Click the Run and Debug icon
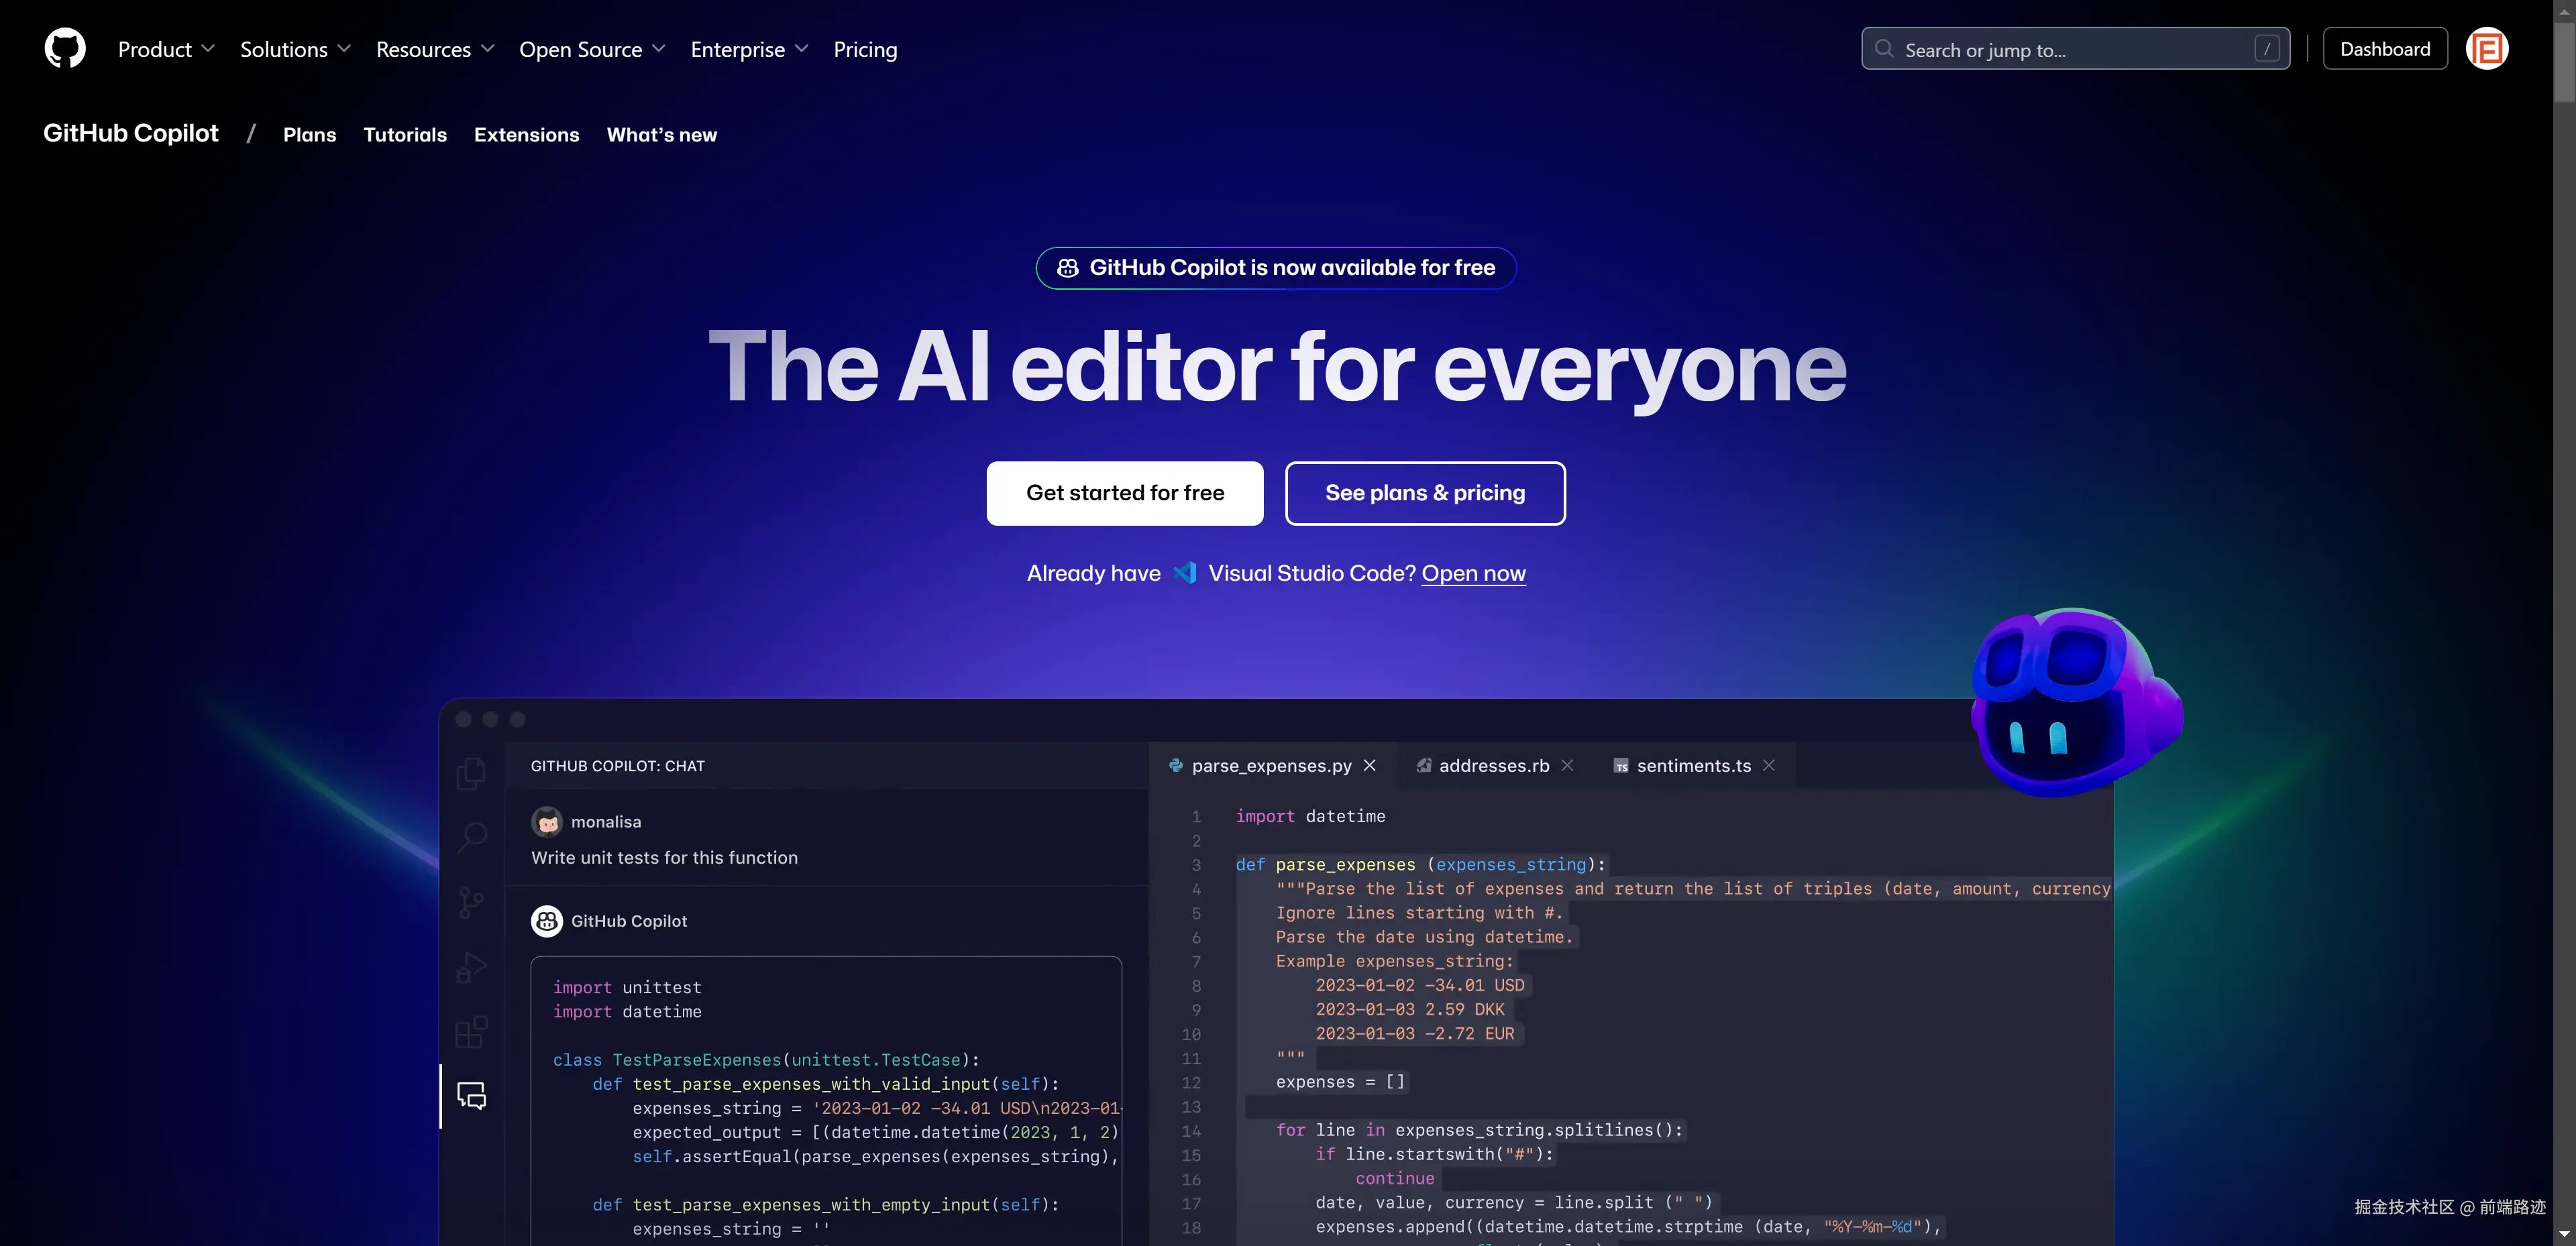 click(471, 967)
